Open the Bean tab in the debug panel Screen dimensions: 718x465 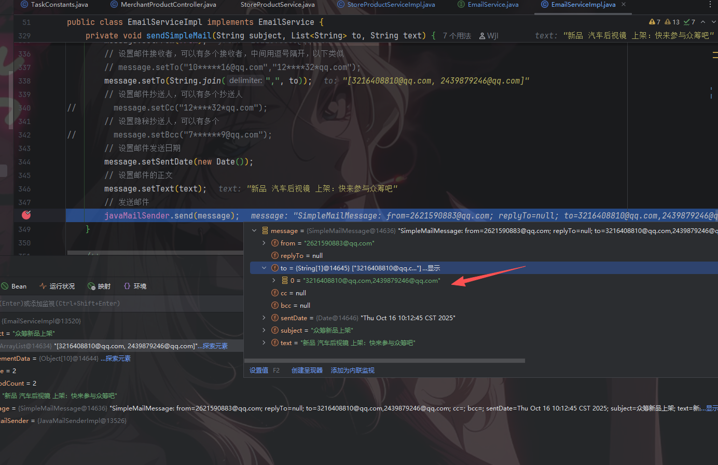coord(14,286)
